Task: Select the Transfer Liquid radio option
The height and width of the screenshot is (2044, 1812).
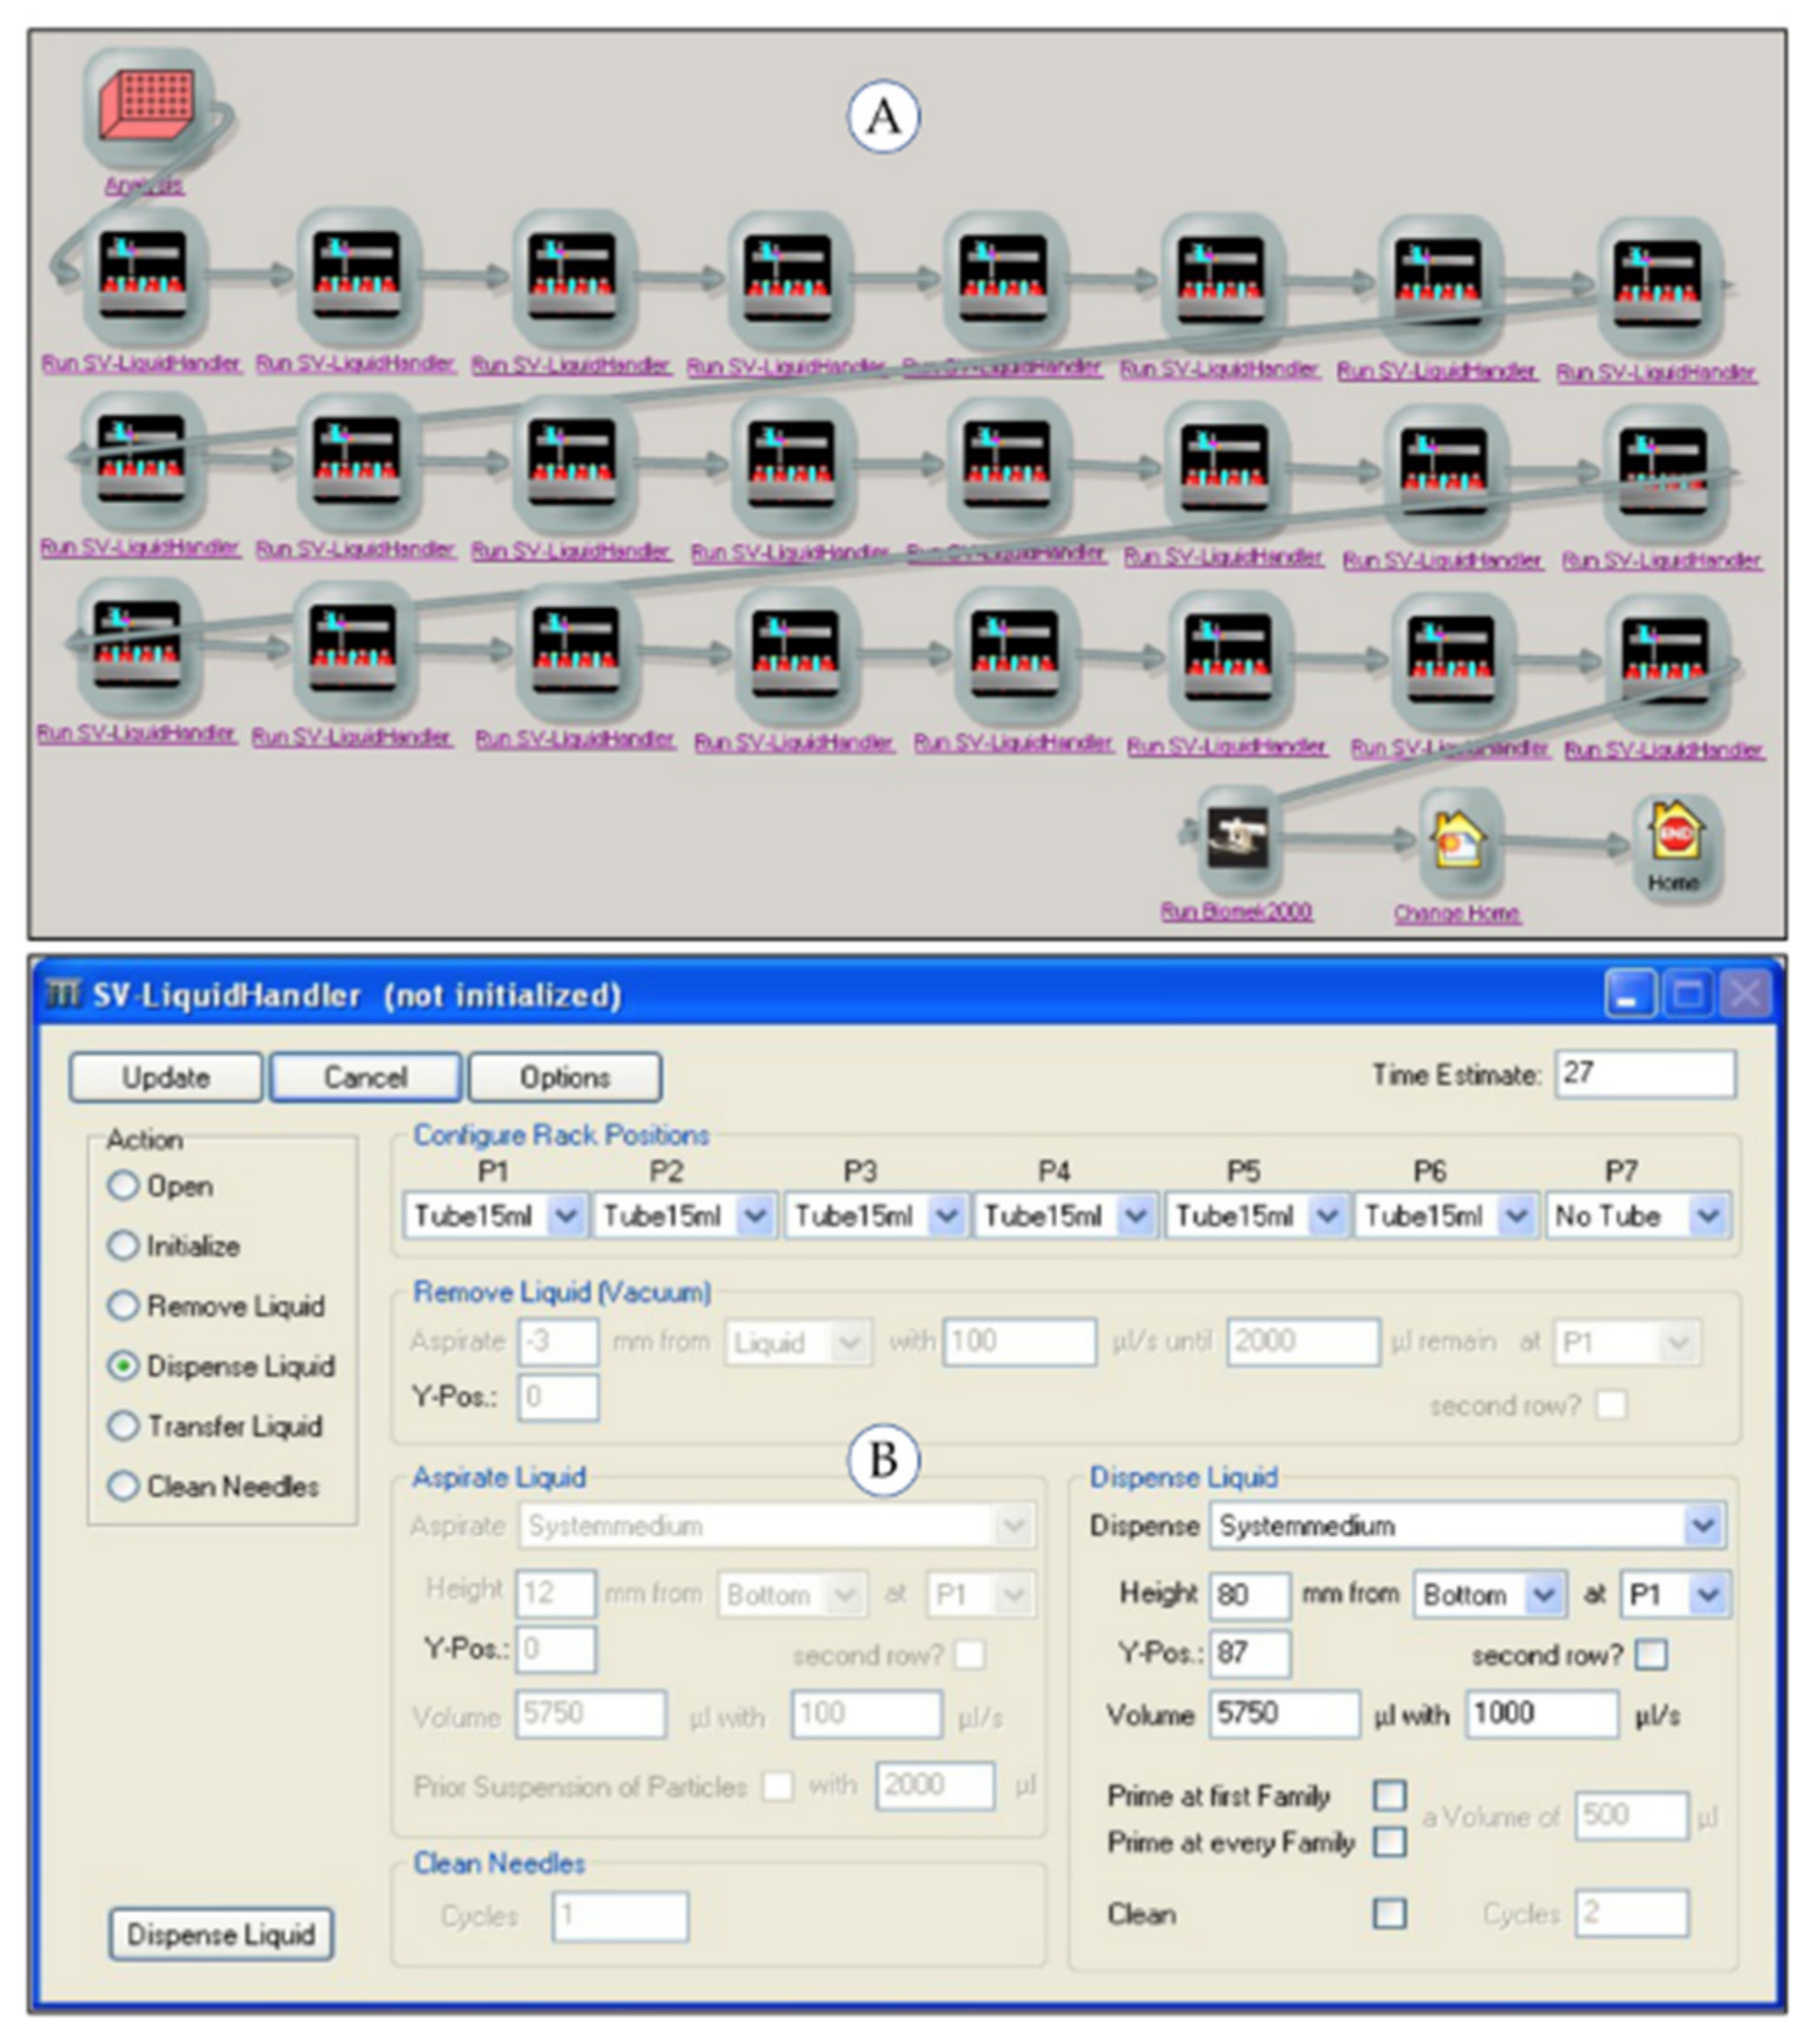Action: (123, 1425)
